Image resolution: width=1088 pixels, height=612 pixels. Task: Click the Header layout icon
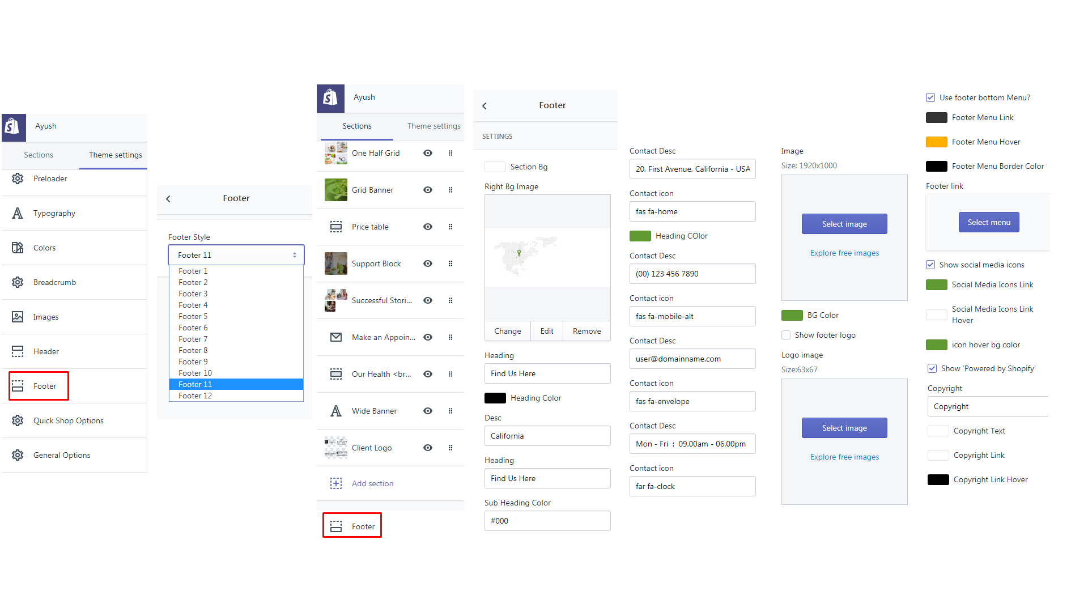click(x=18, y=351)
